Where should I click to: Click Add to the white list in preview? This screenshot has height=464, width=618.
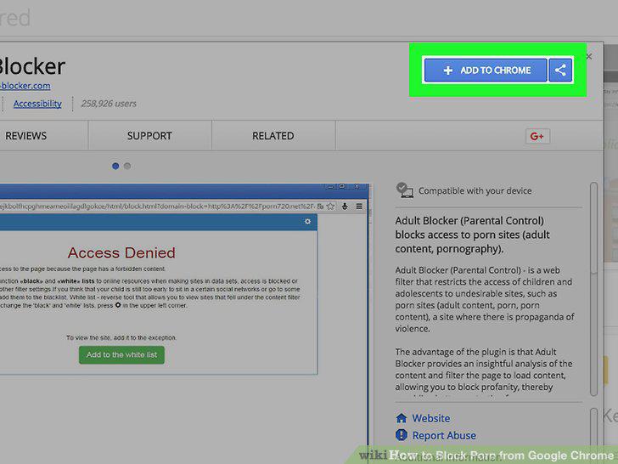pyautogui.click(x=121, y=354)
